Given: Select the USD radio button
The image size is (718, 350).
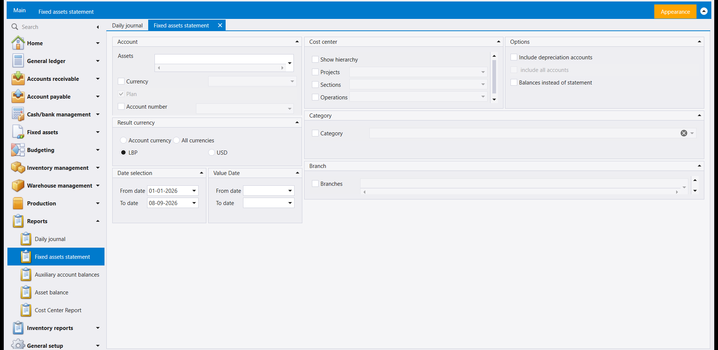Looking at the screenshot, I should (212, 152).
